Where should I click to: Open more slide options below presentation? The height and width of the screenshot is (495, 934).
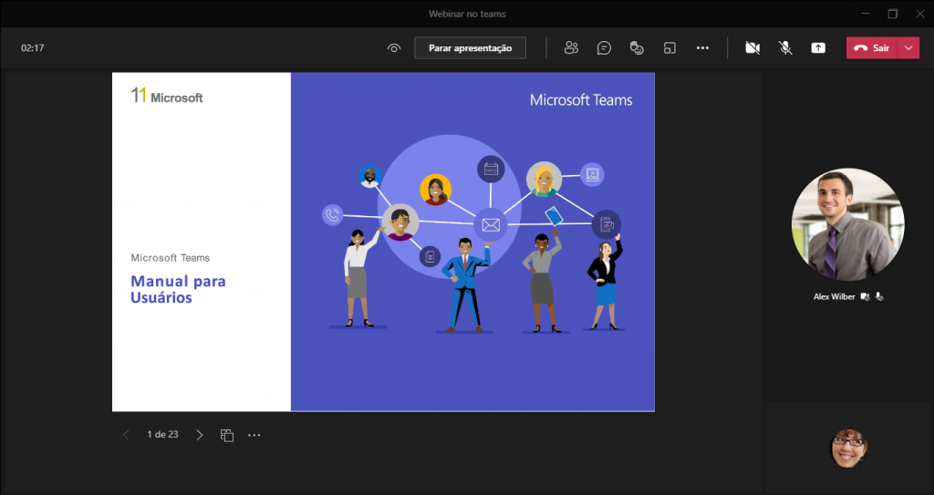tap(254, 436)
